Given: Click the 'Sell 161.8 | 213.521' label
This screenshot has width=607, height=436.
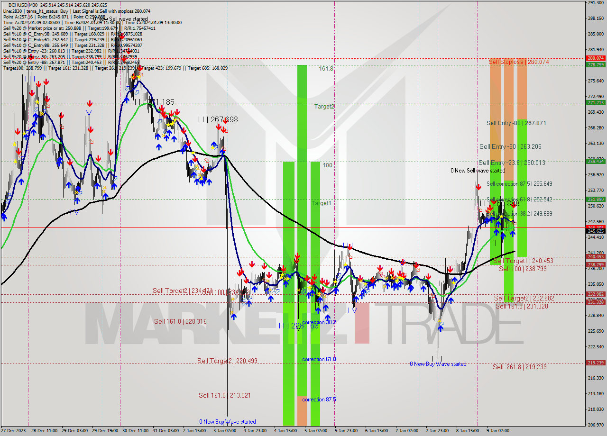Looking at the screenshot, I should coord(225,395).
